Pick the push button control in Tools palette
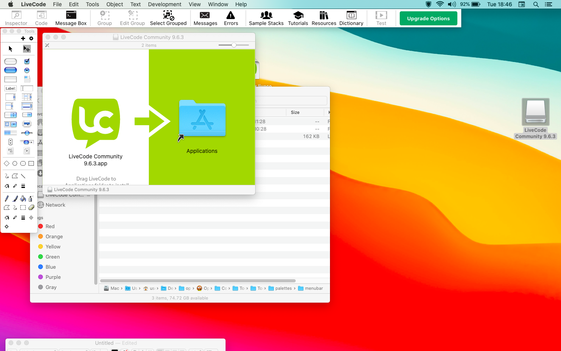Image resolution: width=561 pixels, height=351 pixels. click(x=11, y=61)
